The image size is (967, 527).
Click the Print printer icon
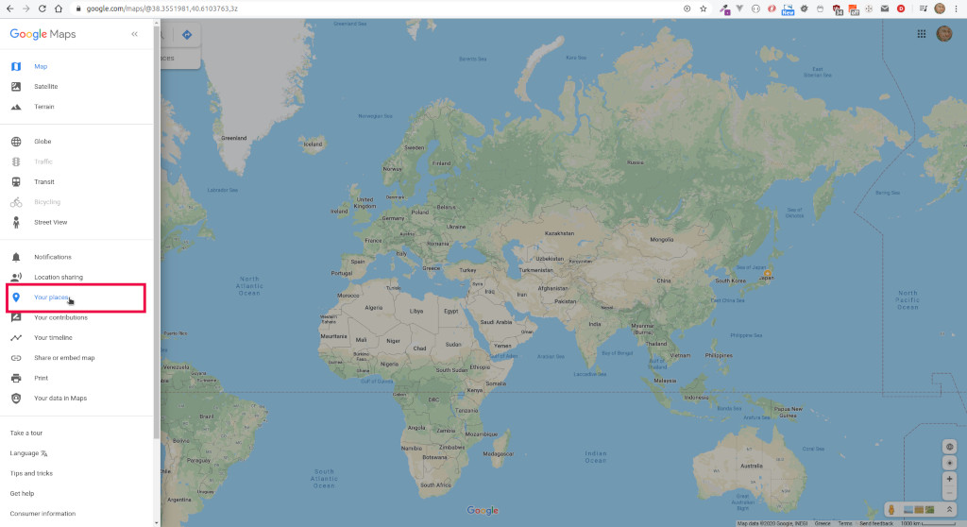pos(16,379)
